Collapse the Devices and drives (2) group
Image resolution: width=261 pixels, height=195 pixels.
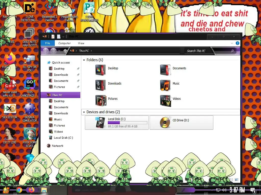click(84, 112)
